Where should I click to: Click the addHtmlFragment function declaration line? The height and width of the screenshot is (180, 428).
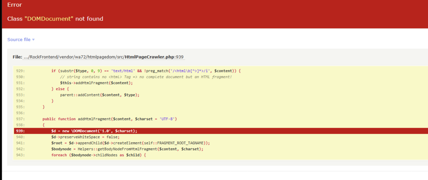[110, 119]
